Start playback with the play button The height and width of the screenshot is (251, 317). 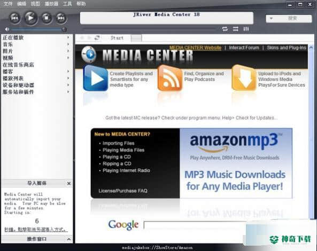(x=30, y=18)
